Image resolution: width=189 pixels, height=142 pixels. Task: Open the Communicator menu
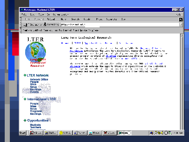click(61, 14)
